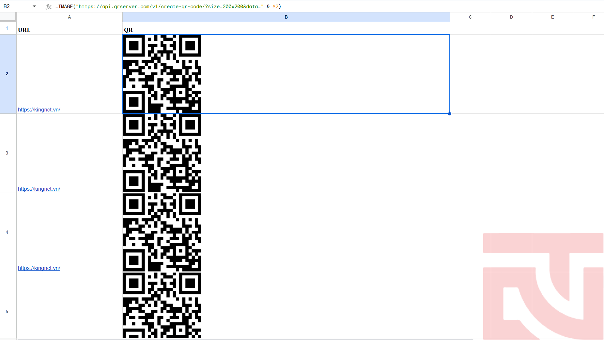The height and width of the screenshot is (340, 604).
Task: Click the fx function icon
Action: [49, 7]
